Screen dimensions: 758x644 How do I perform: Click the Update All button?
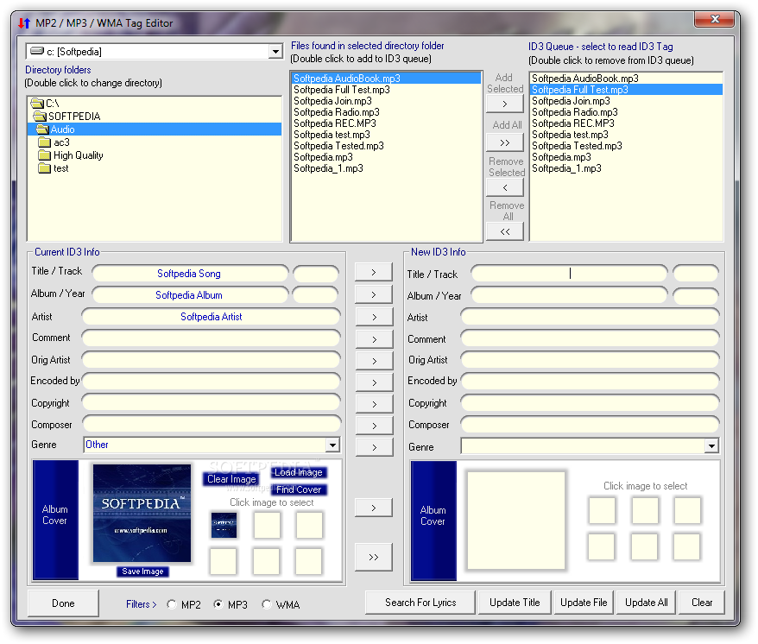pyautogui.click(x=647, y=603)
